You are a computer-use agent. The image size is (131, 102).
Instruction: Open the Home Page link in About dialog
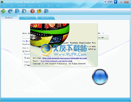point(65,58)
